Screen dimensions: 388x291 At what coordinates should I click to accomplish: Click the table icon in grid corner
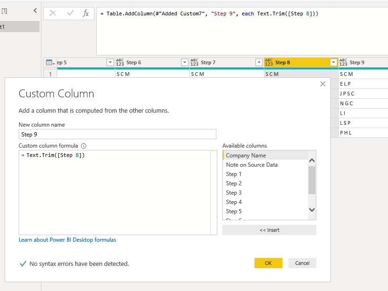[x=50, y=62]
